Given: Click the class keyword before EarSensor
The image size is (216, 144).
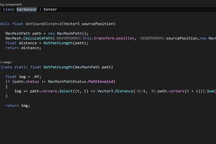Looking at the screenshot, I should [x=9, y=9].
